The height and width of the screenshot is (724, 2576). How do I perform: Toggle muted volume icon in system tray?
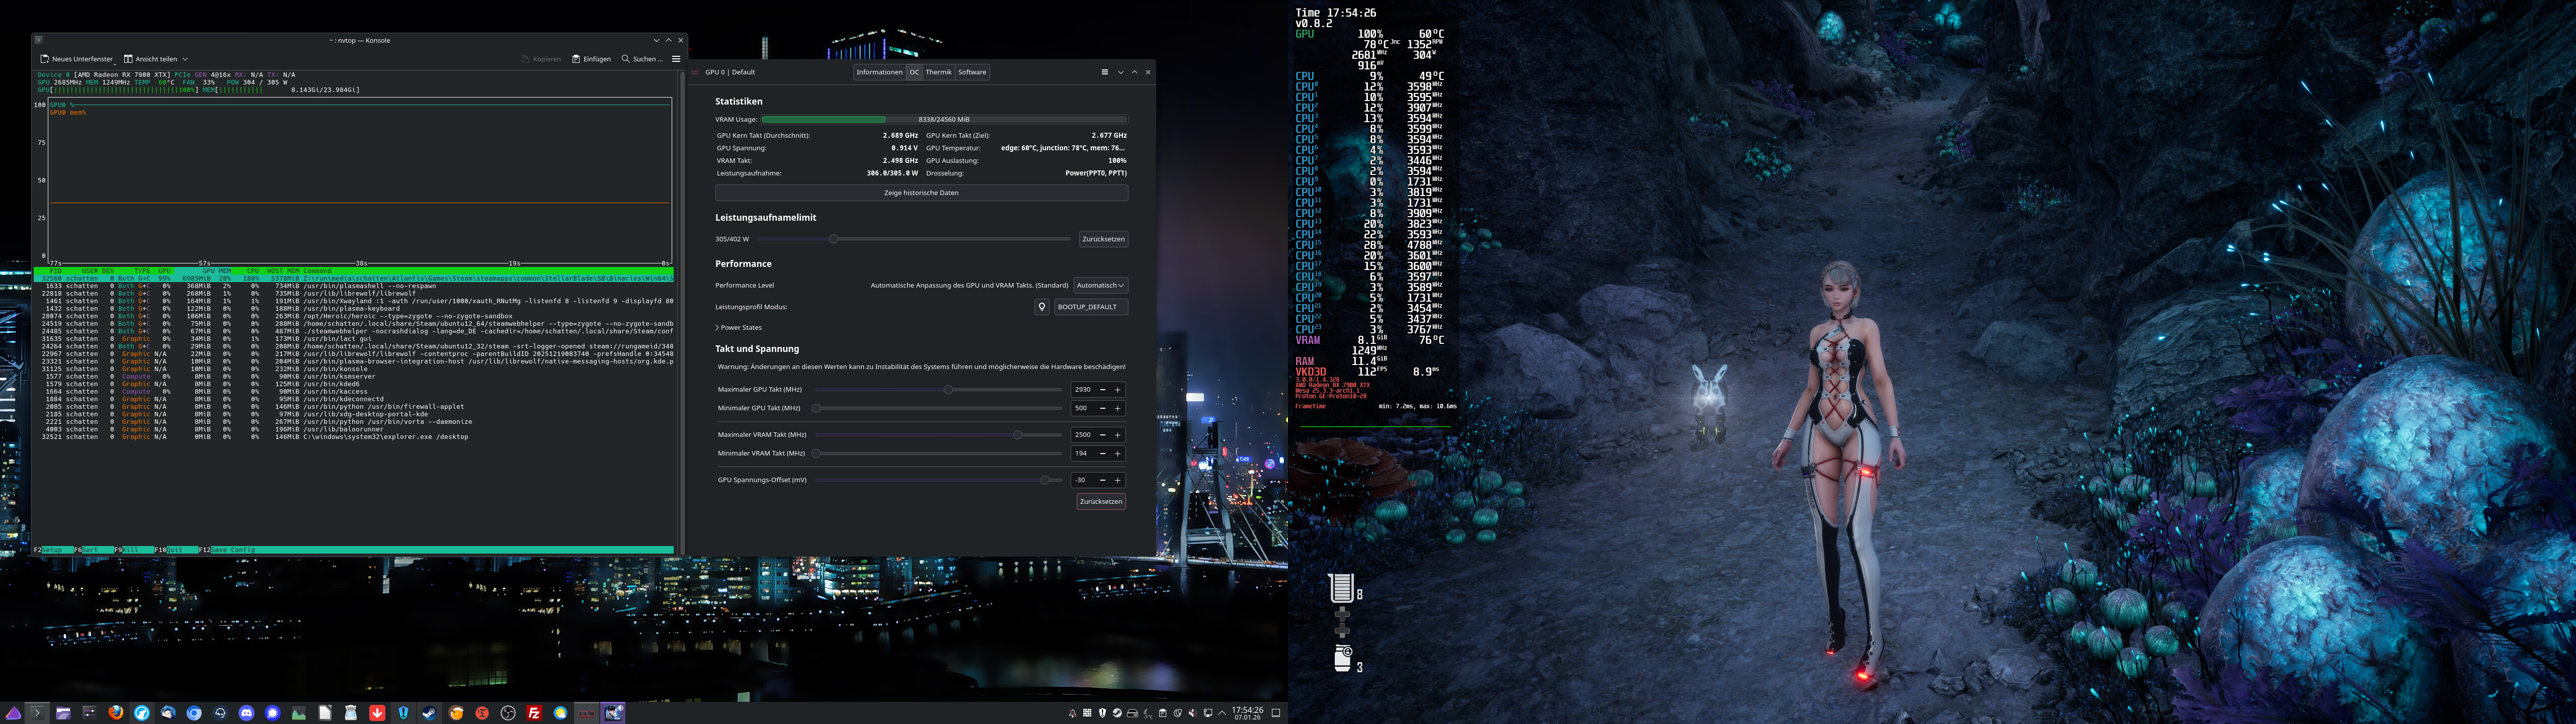point(1192,713)
